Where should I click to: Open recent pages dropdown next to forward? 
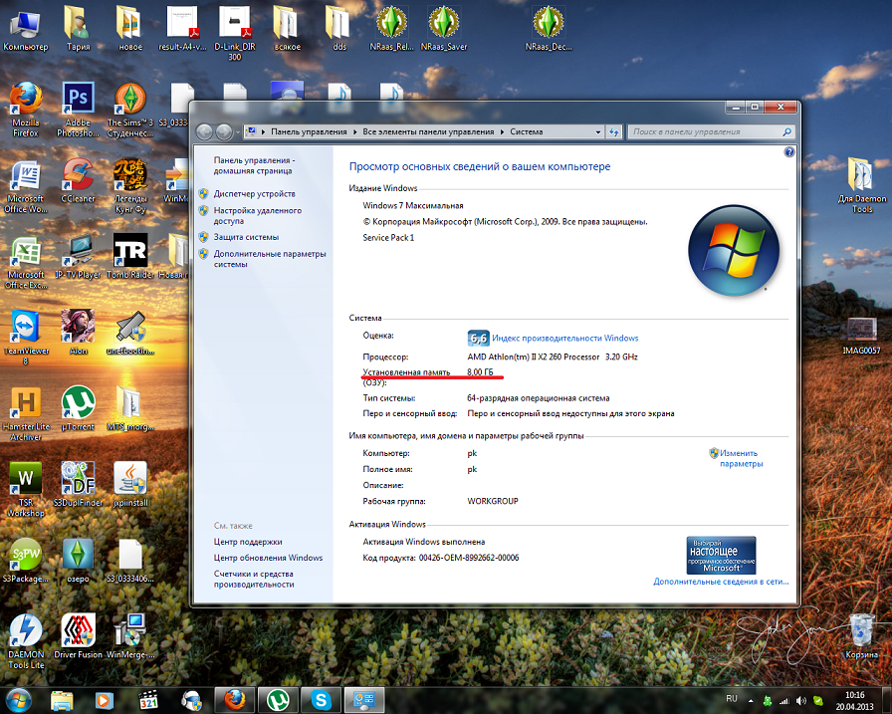pos(238,132)
